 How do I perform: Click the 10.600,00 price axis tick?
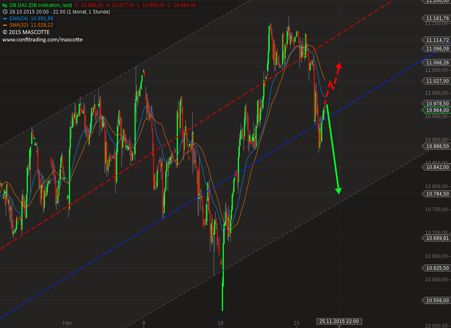[x=436, y=279]
